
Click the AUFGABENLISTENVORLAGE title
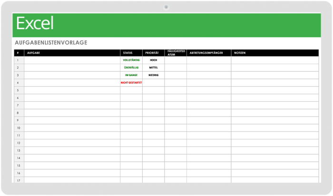[51, 43]
